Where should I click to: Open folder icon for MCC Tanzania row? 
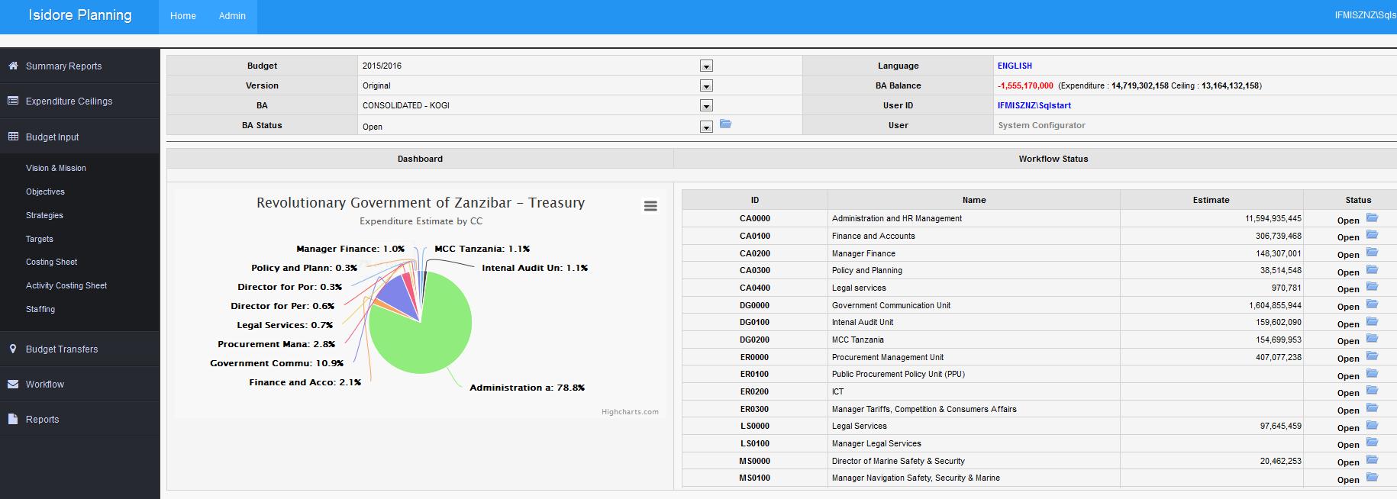[x=1372, y=339]
